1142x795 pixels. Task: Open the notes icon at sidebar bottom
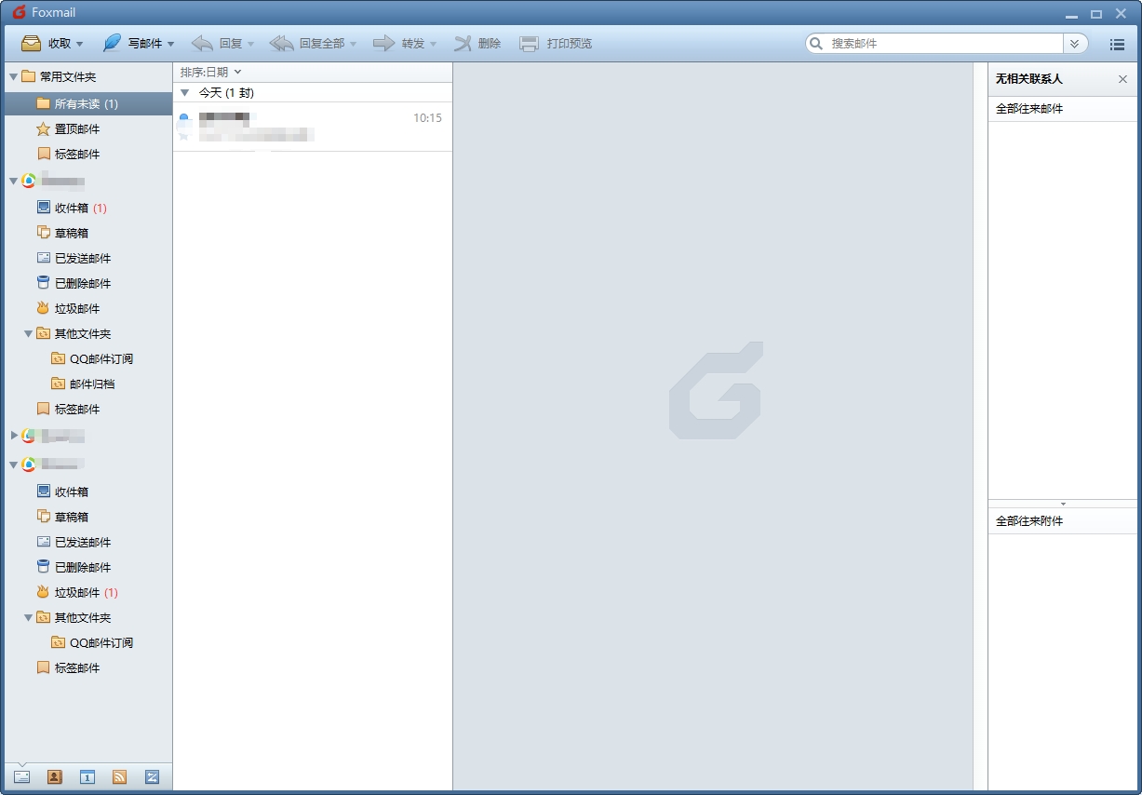click(152, 776)
